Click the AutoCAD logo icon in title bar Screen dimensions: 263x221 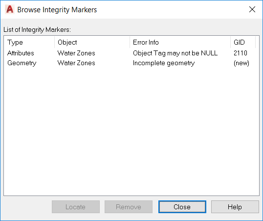click(x=10, y=9)
